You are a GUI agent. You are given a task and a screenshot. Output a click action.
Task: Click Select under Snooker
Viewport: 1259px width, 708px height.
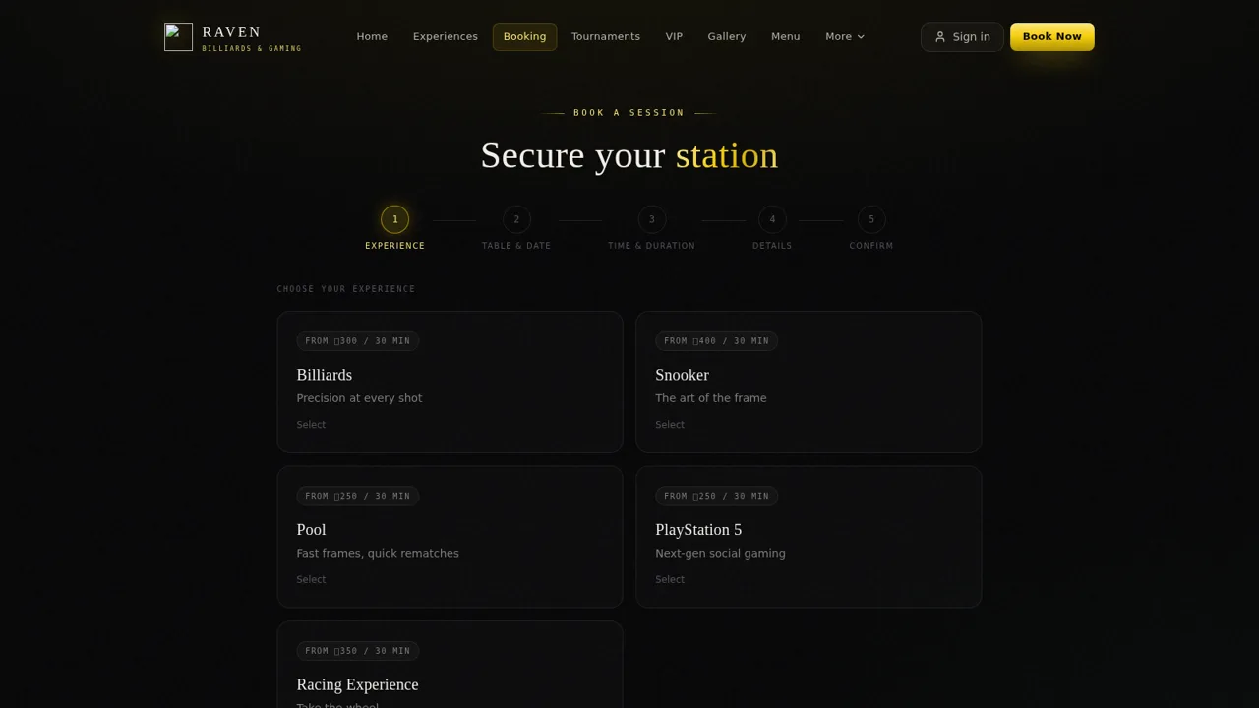670,425
